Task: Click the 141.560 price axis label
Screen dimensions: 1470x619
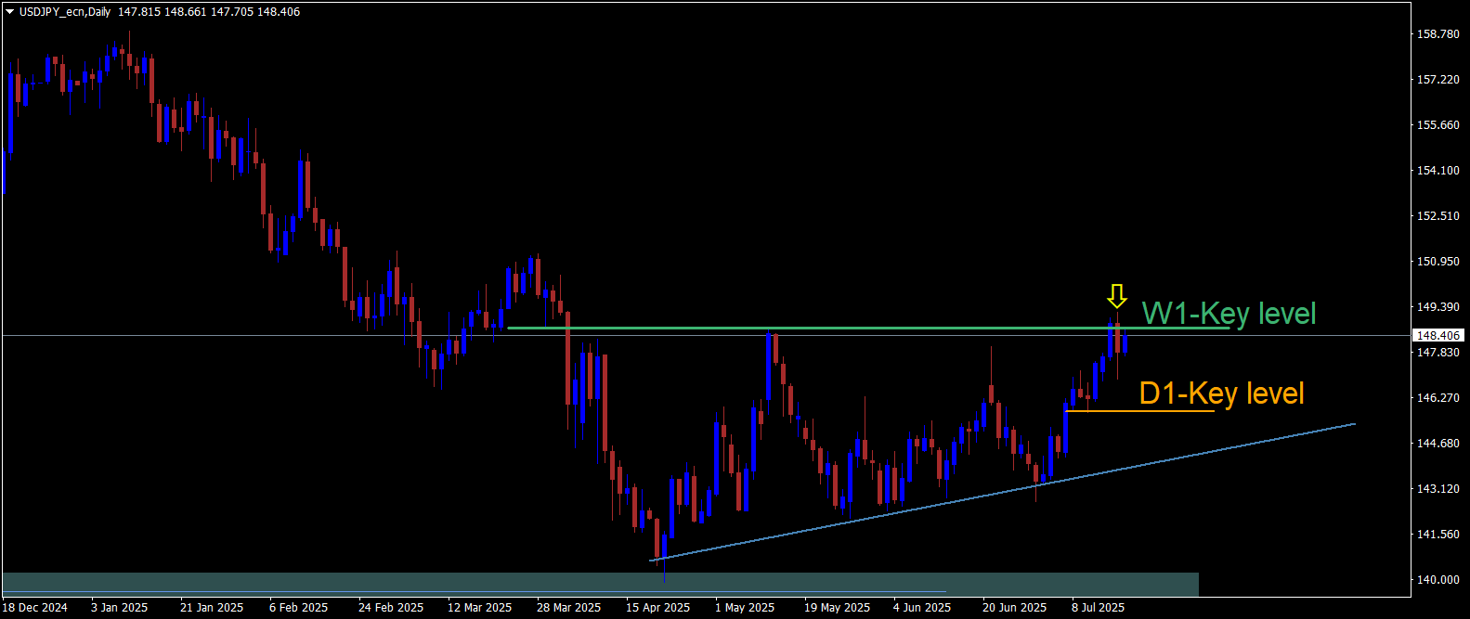Action: coord(1437,535)
